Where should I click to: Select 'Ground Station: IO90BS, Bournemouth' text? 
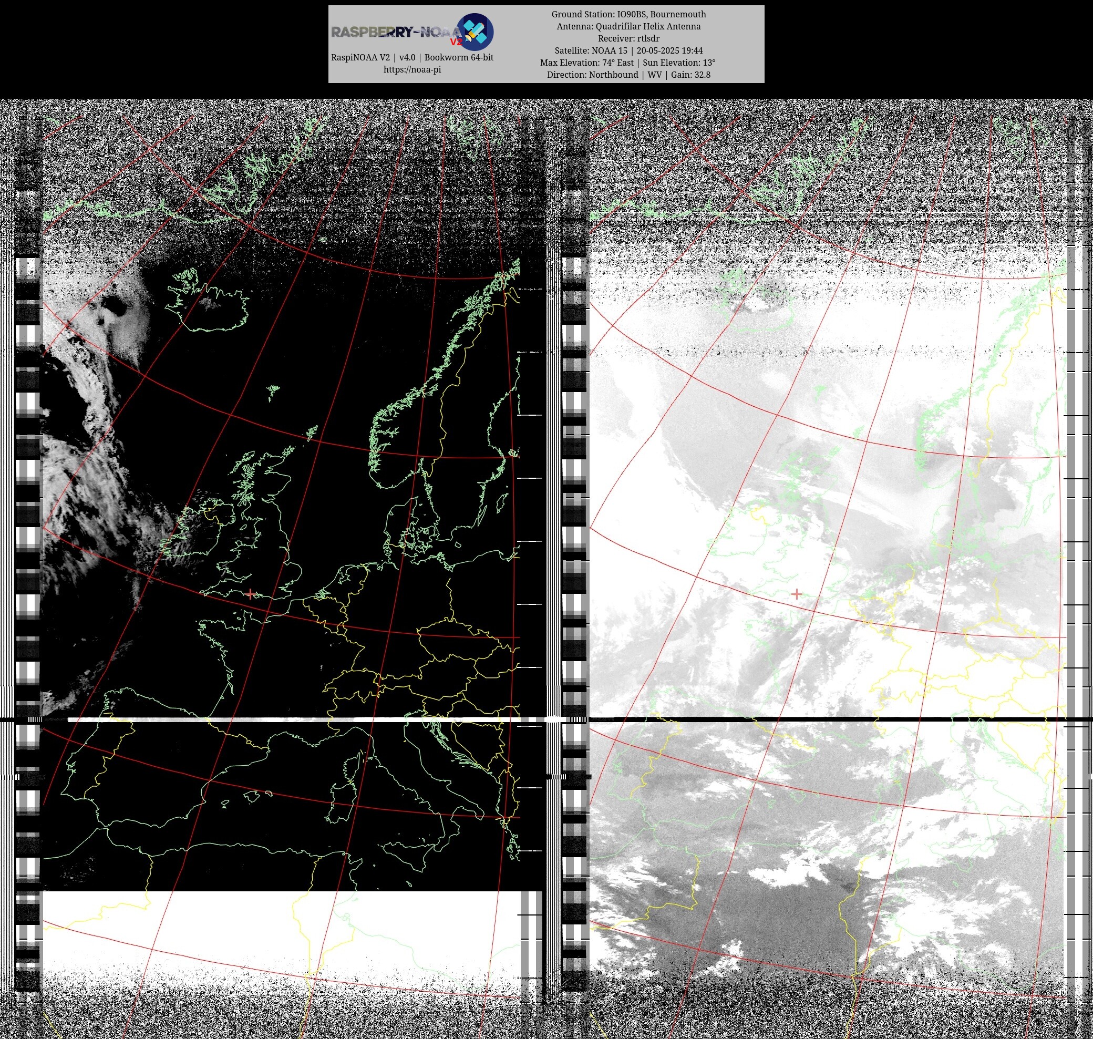(628, 14)
